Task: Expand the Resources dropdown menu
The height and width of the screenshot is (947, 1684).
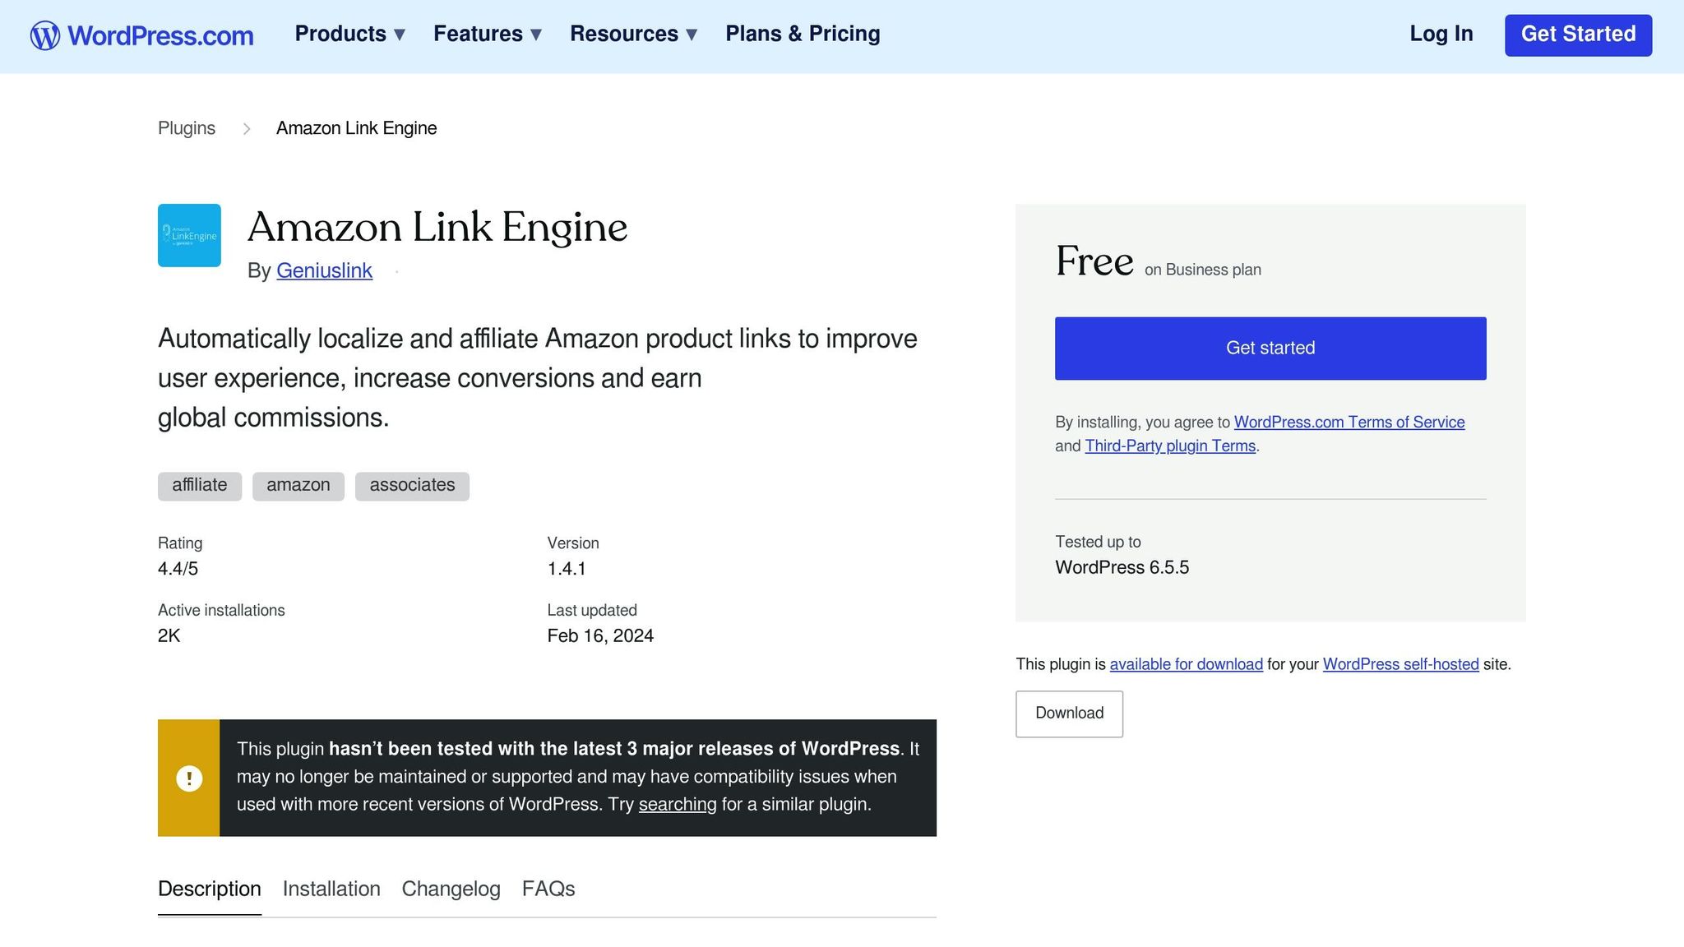Action: coord(634,34)
